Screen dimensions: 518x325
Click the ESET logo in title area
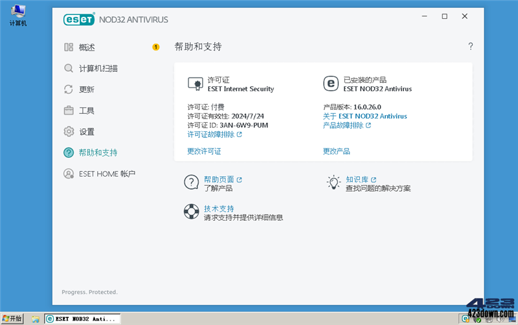coord(79,19)
